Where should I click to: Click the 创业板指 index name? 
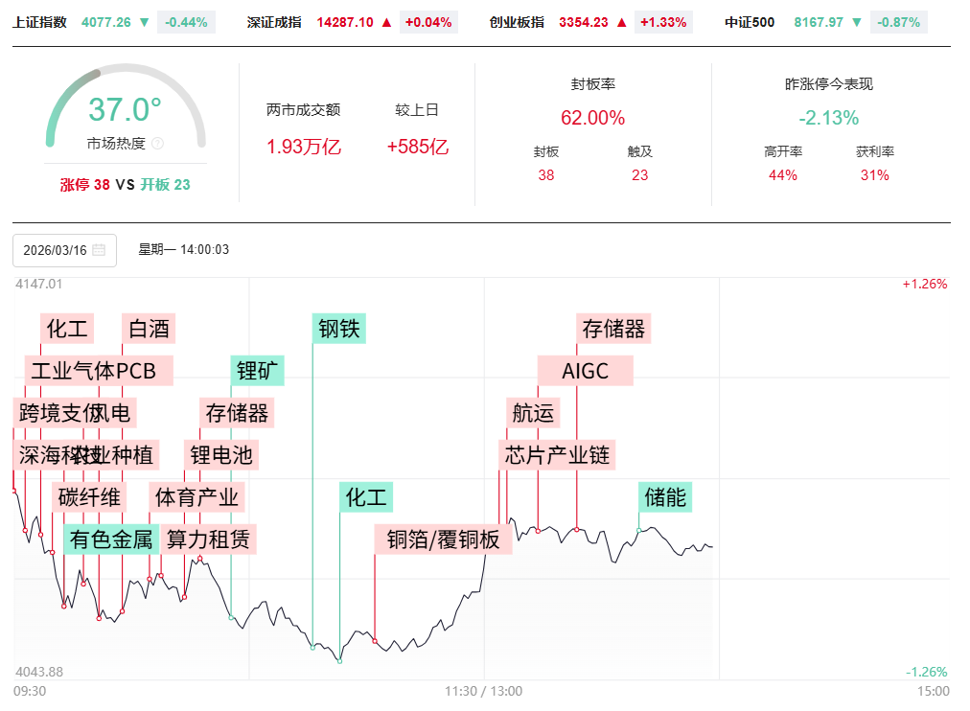[x=517, y=22]
